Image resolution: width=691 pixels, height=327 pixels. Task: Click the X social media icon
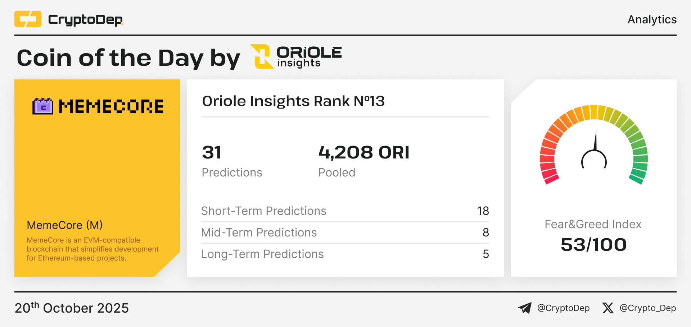[608, 308]
